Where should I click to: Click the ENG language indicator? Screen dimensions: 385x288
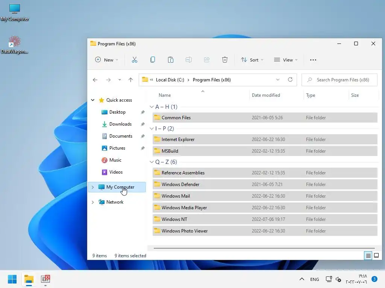[315, 279]
